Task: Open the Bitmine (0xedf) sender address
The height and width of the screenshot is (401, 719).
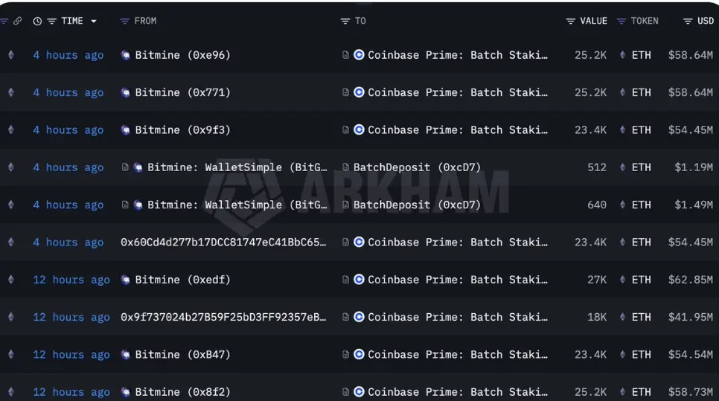Action: [182, 280]
